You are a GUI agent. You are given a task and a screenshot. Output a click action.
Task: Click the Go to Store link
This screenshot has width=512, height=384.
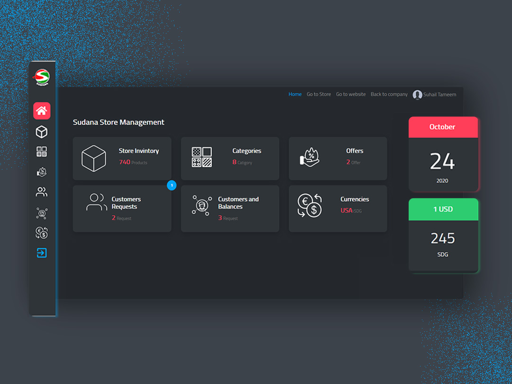pos(319,94)
